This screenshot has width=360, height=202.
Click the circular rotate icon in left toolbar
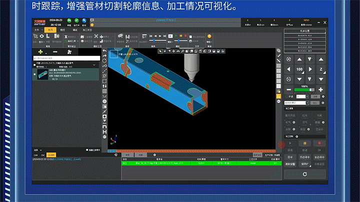104,61
